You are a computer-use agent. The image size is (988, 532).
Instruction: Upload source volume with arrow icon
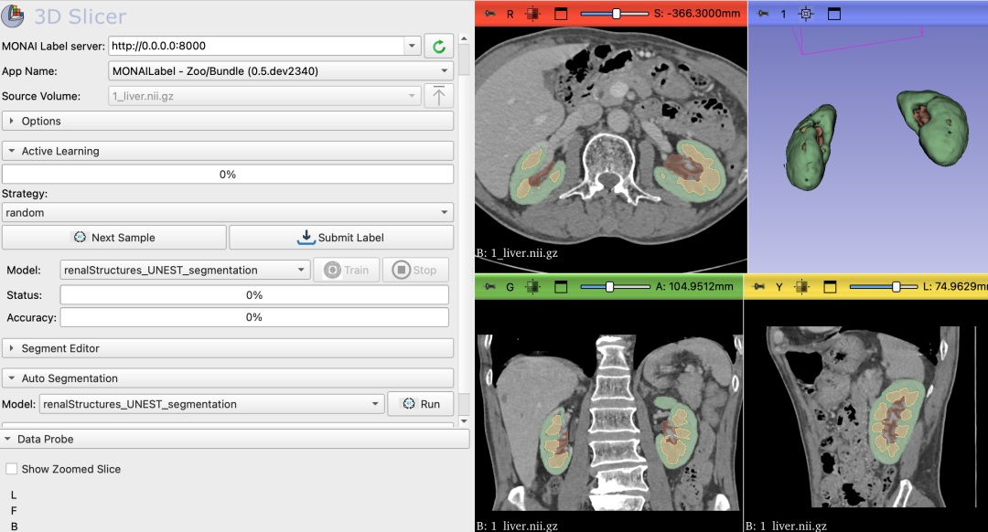(x=438, y=96)
